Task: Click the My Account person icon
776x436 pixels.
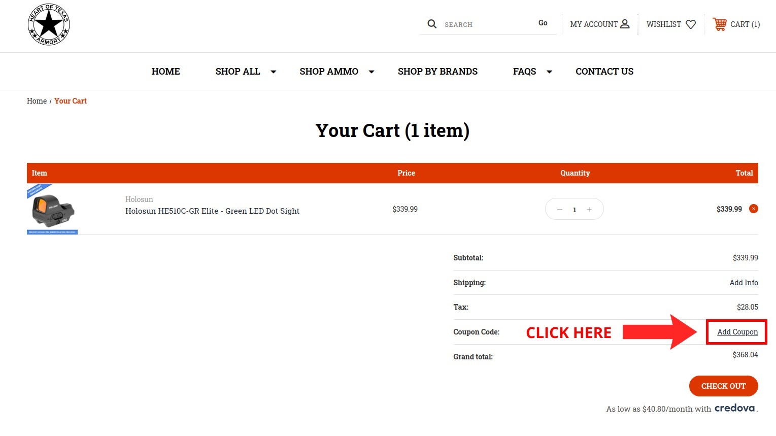Action: point(625,24)
